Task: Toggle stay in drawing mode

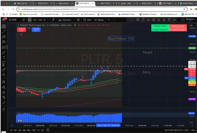Action: coord(4,87)
